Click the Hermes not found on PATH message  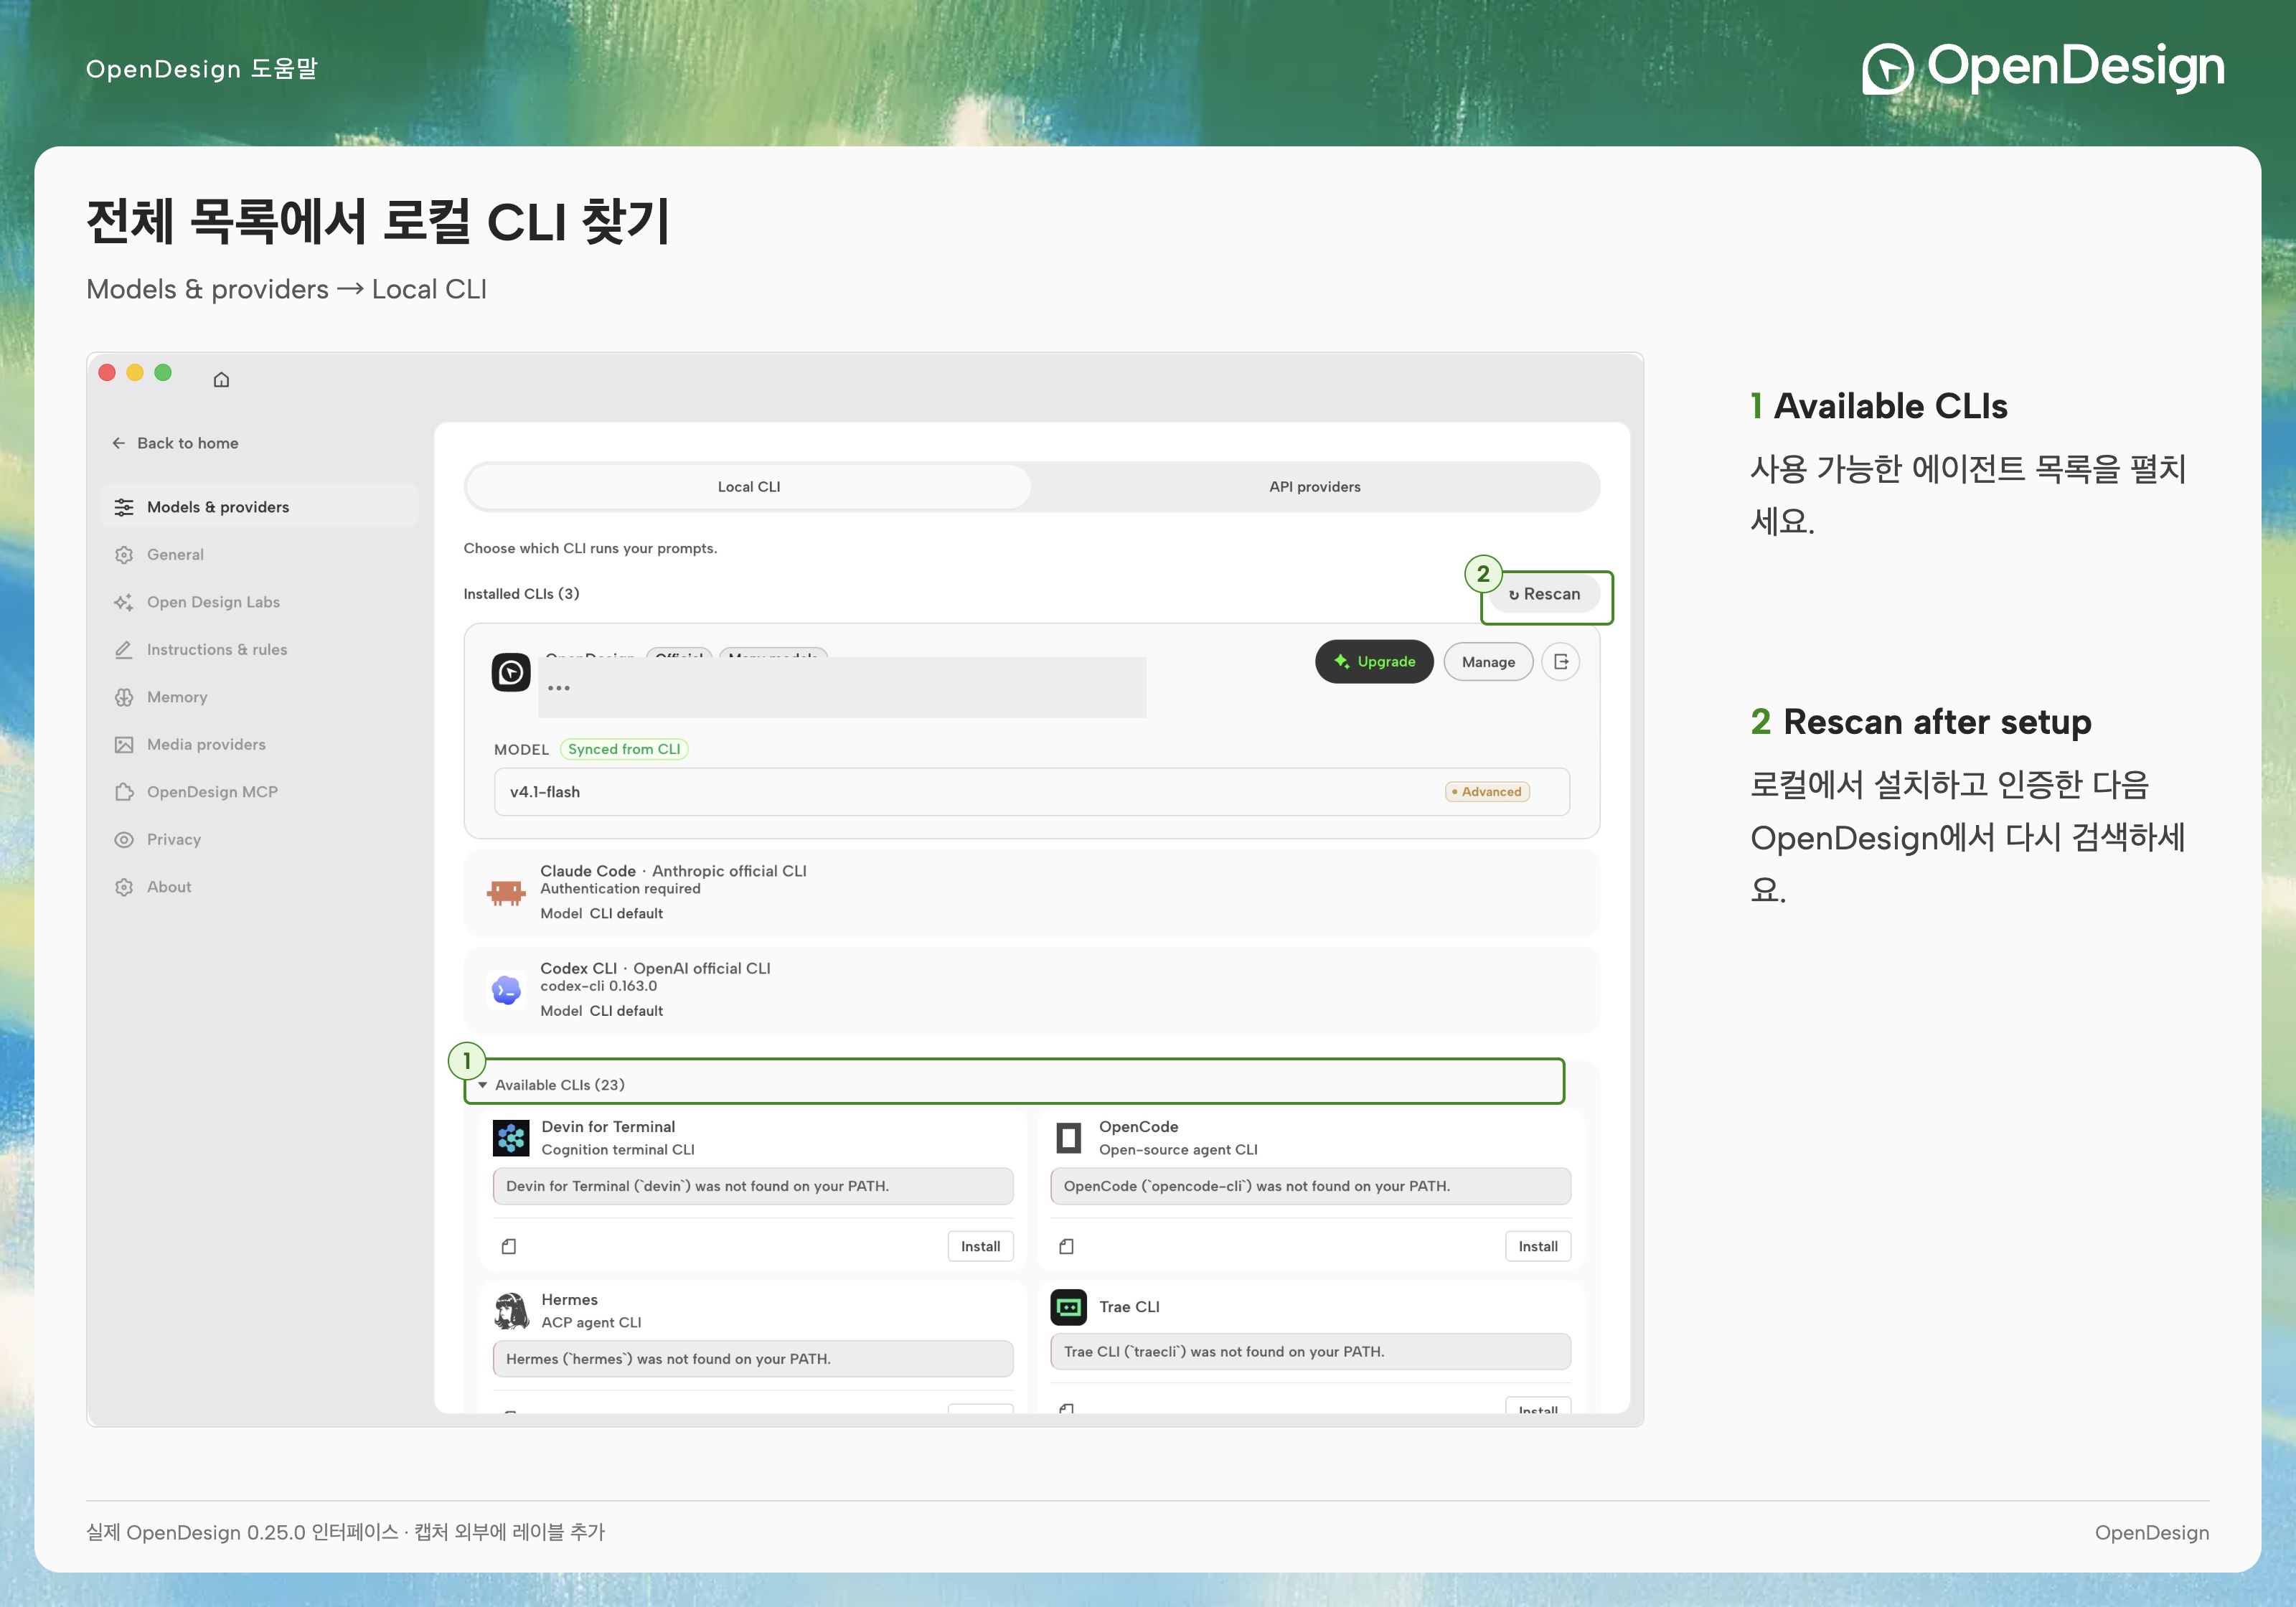[x=753, y=1359]
